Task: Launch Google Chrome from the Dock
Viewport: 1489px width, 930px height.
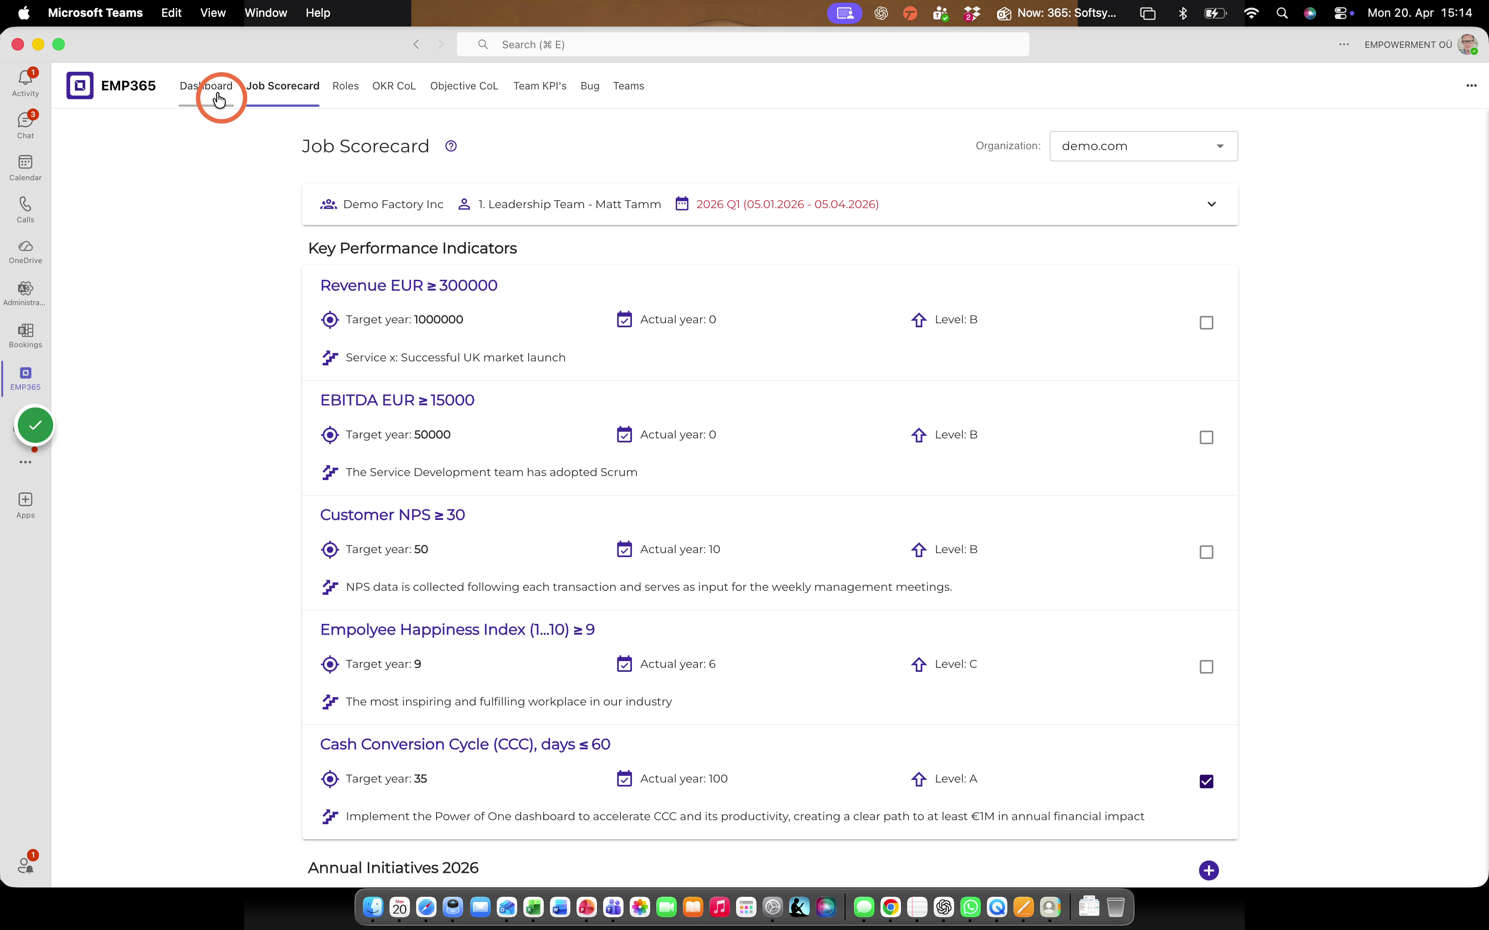Action: 890,907
